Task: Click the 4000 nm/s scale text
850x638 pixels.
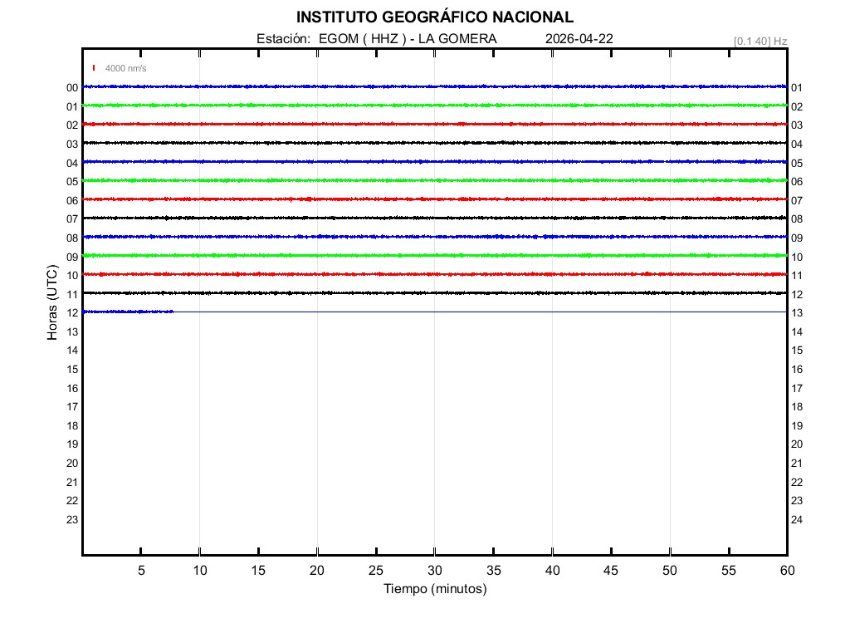Action: click(125, 69)
